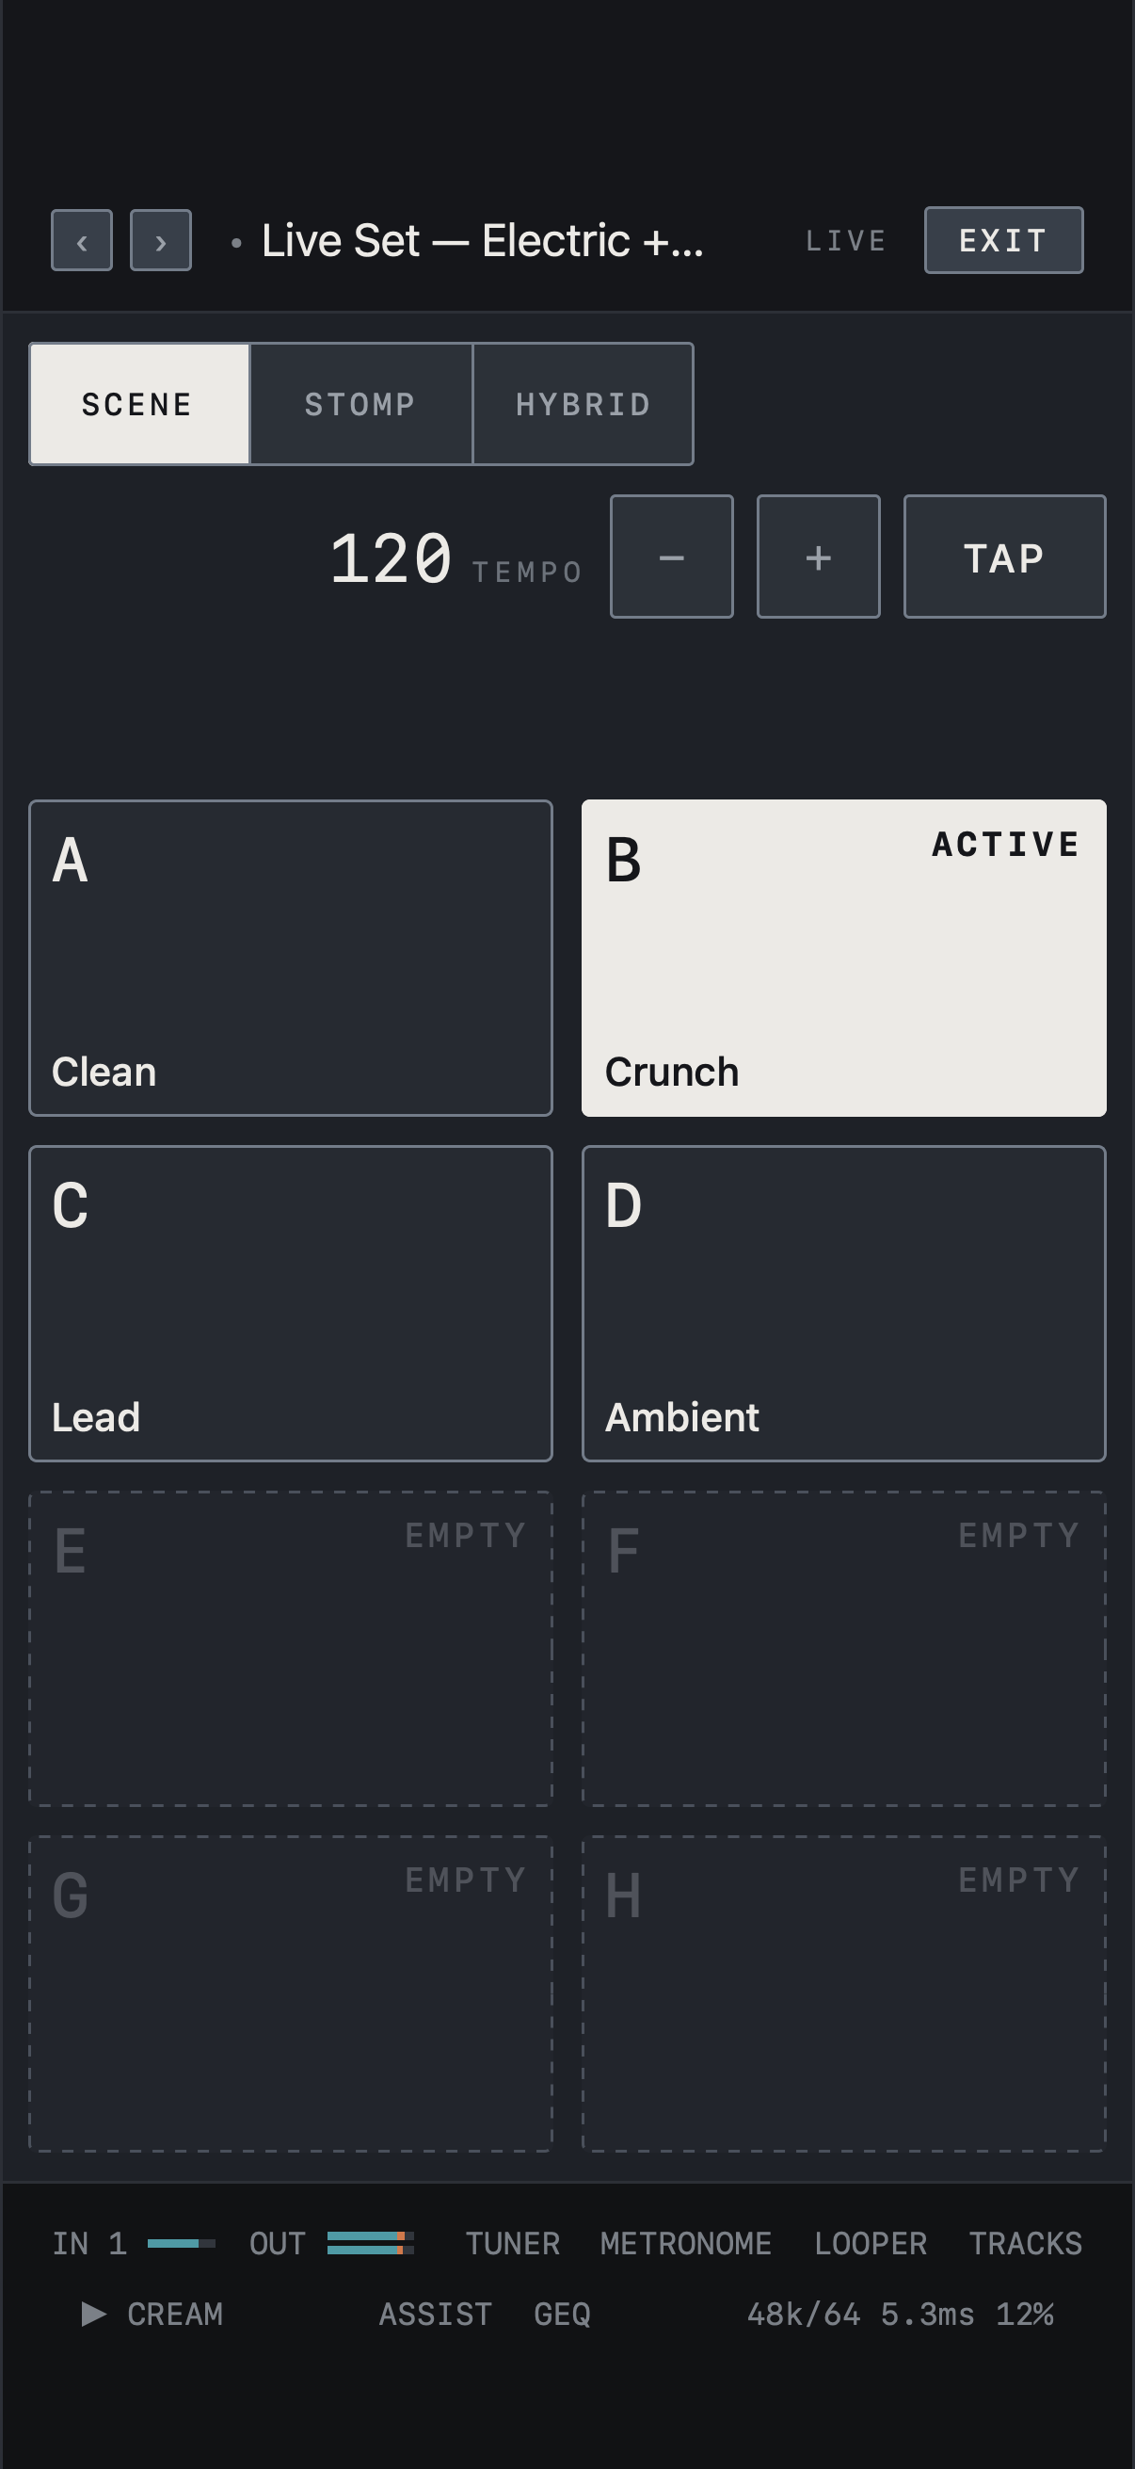Exit live mode with EXIT button
Image resolution: width=1135 pixels, height=2469 pixels.
click(x=1004, y=240)
